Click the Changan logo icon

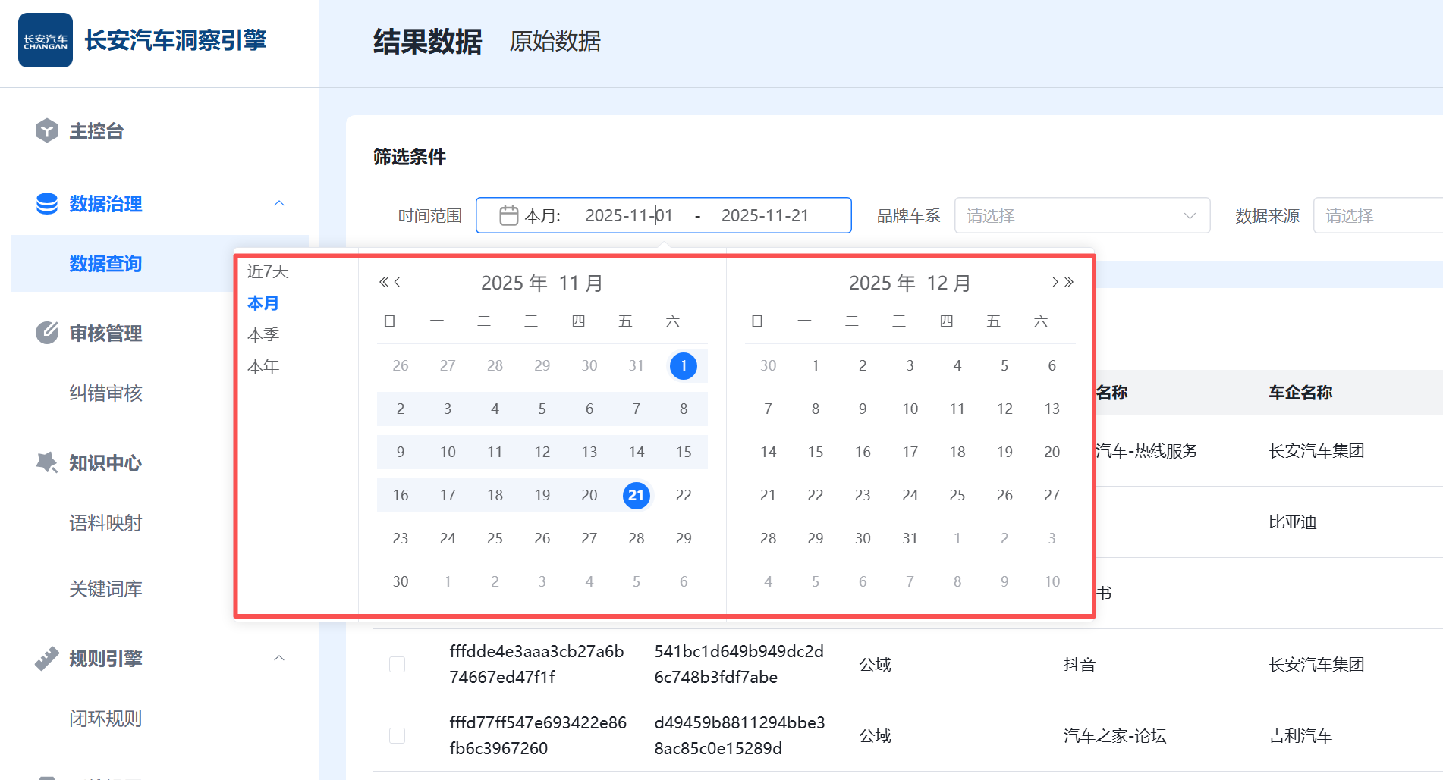46,40
